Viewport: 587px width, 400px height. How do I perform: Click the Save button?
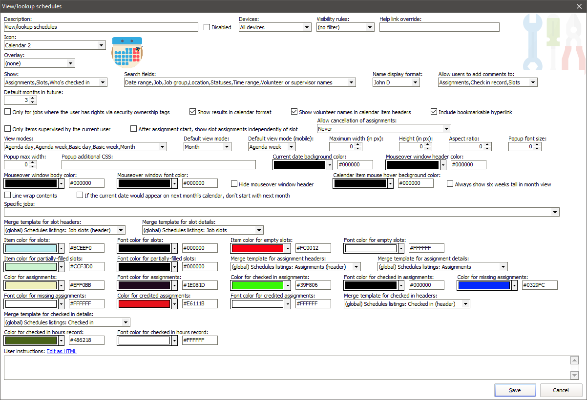(515, 390)
